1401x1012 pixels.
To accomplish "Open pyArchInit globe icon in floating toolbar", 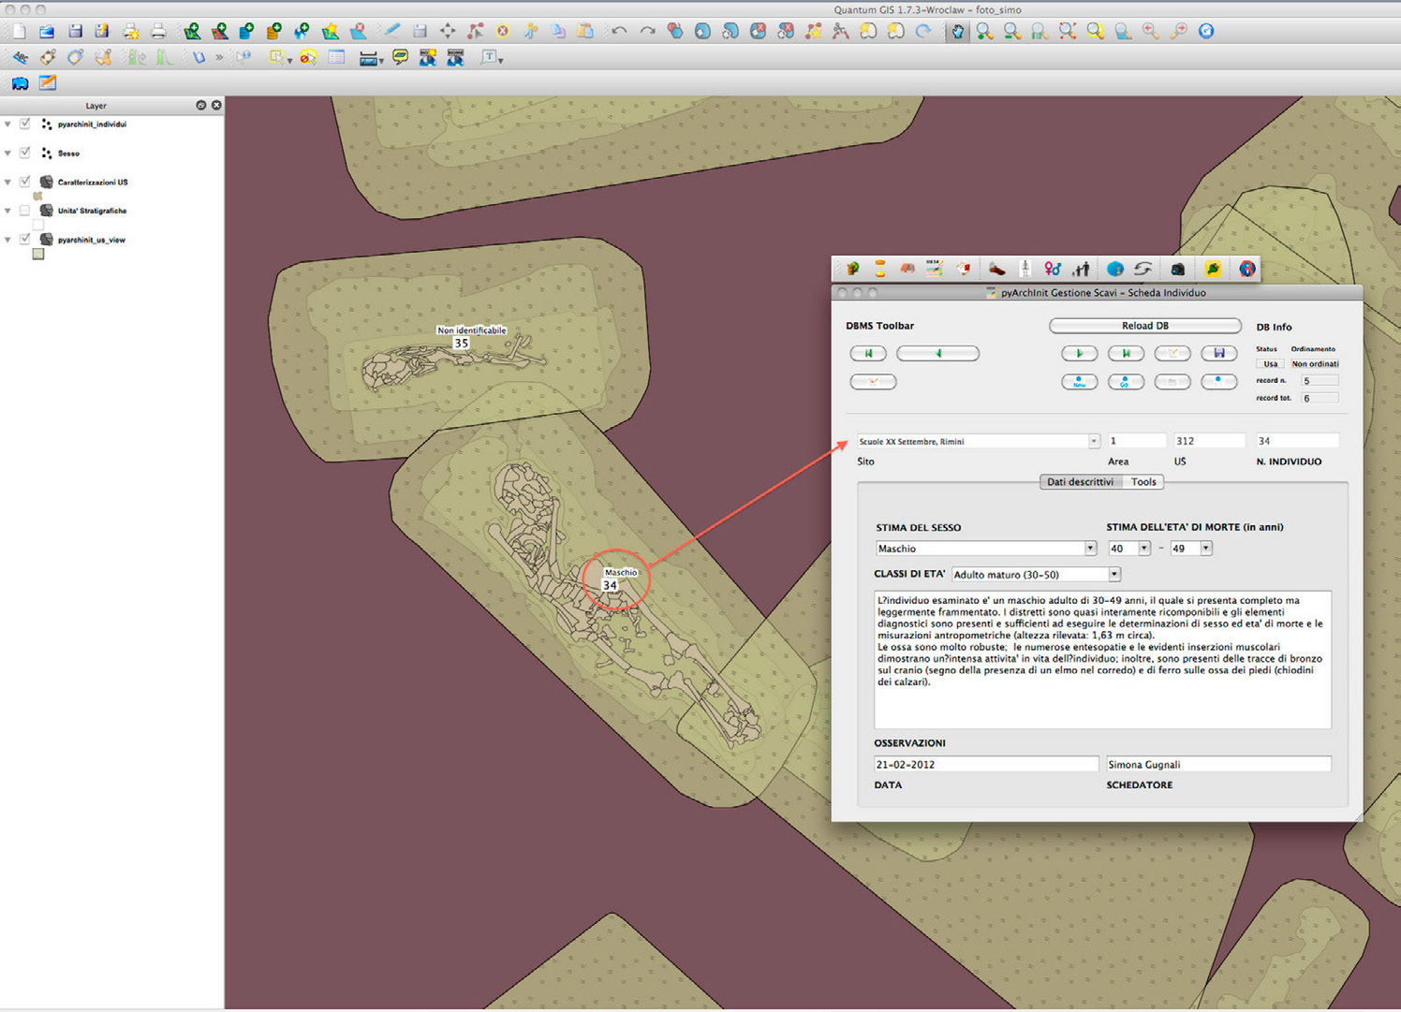I will point(1114,269).
